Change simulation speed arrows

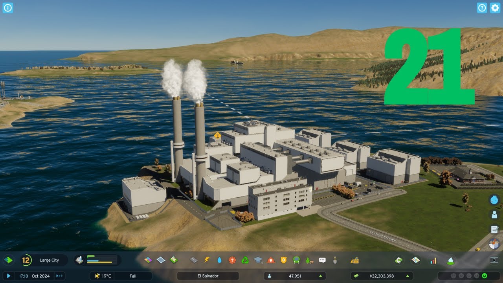(60, 276)
